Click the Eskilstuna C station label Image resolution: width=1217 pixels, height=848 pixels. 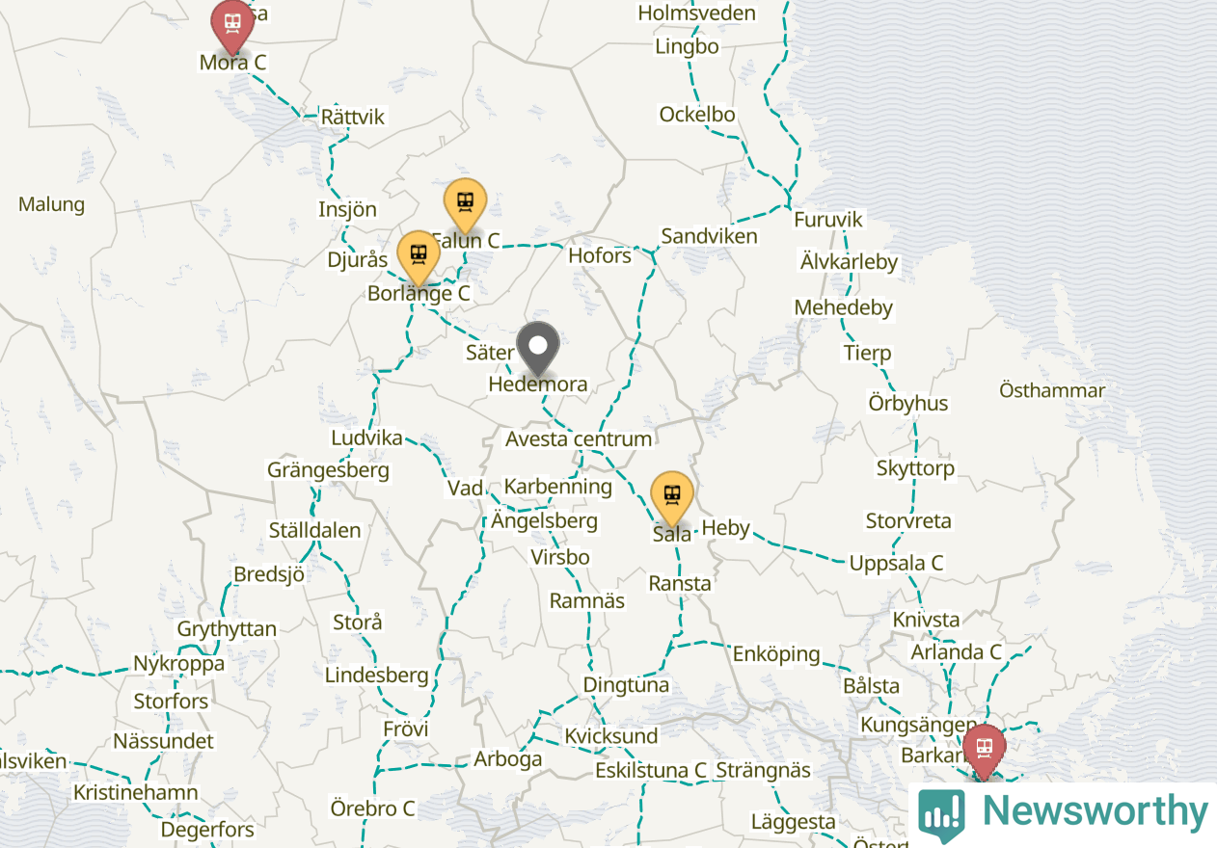[651, 771]
